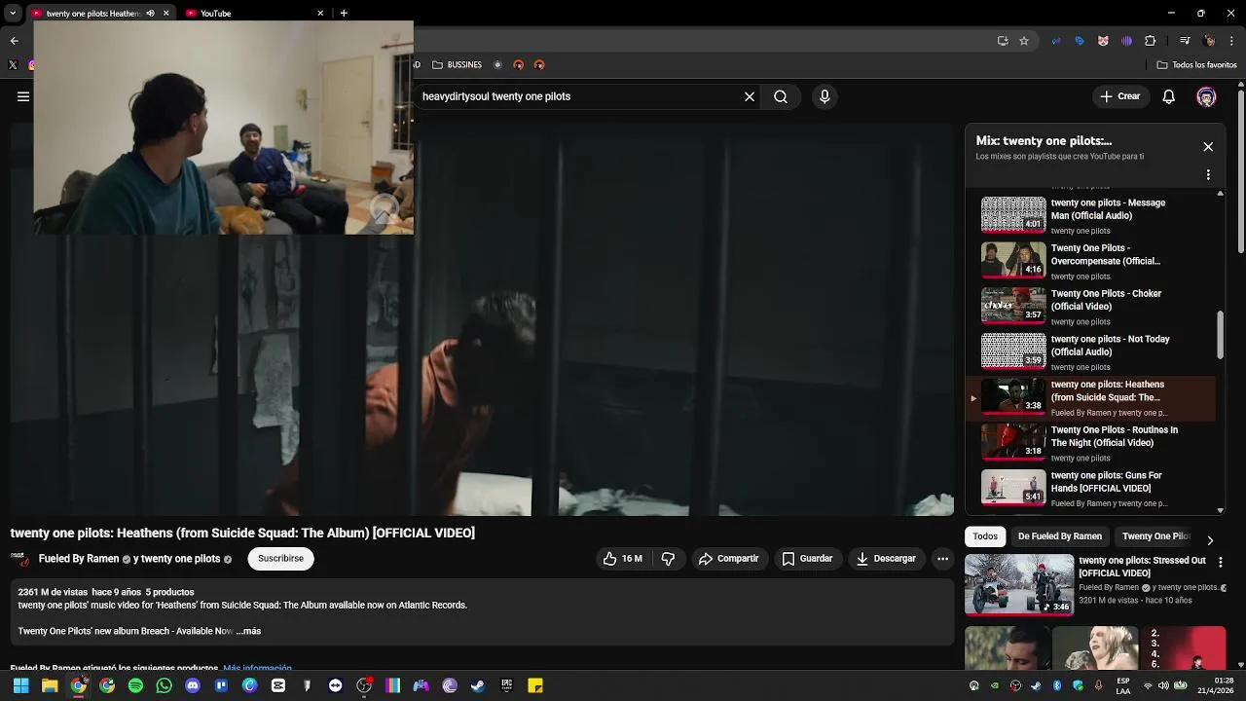Play Routines In The Night video
Image resolution: width=1246 pixels, height=701 pixels.
click(x=1090, y=442)
